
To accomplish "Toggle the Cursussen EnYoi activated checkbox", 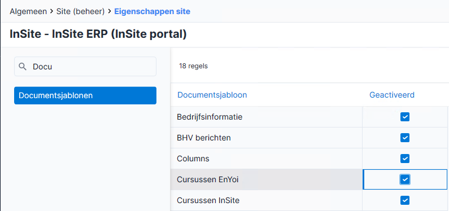I will pos(405,179).
